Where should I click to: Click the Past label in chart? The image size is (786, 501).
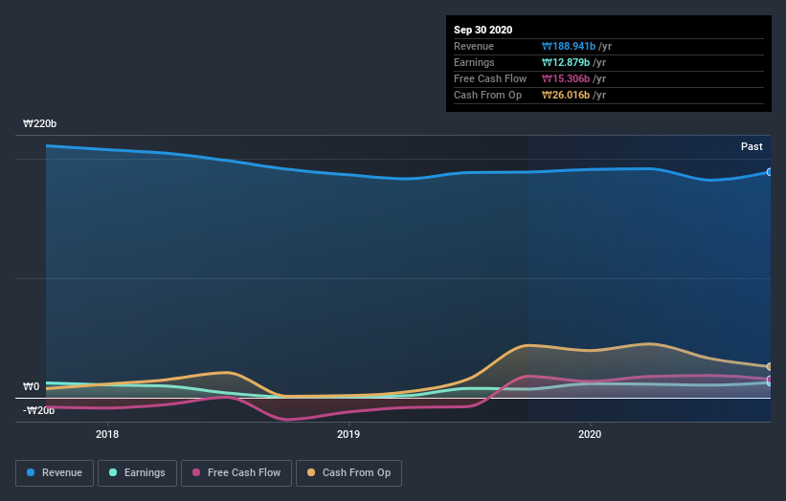752,146
